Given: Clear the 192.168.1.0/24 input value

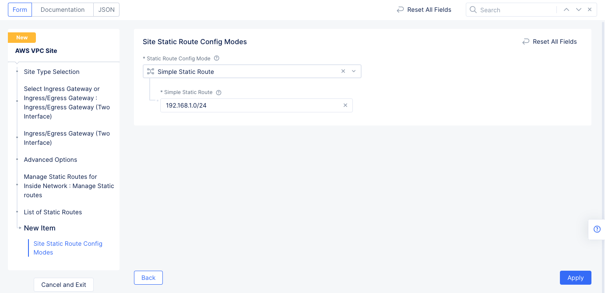Looking at the screenshot, I should point(345,105).
